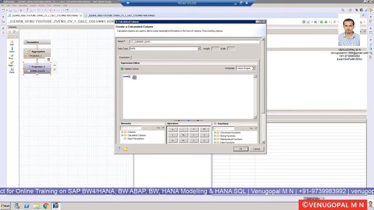
Task: Switch to the Expression tab
Action: 124,57
